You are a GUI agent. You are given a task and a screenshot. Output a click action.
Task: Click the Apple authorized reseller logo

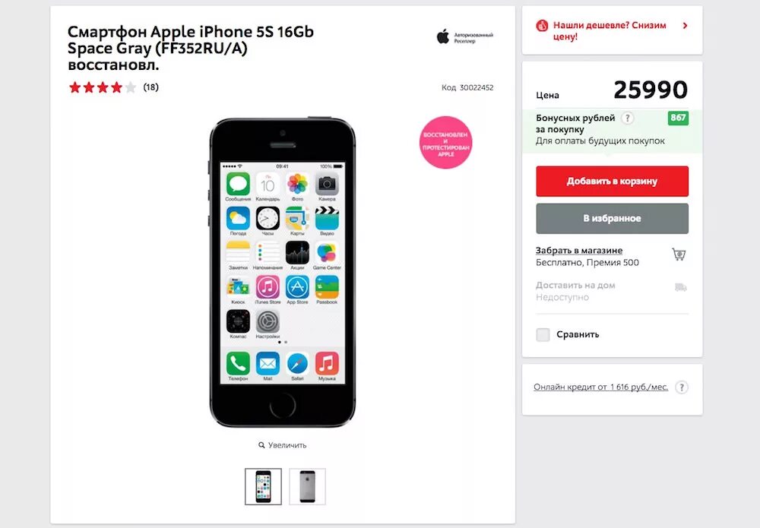464,36
